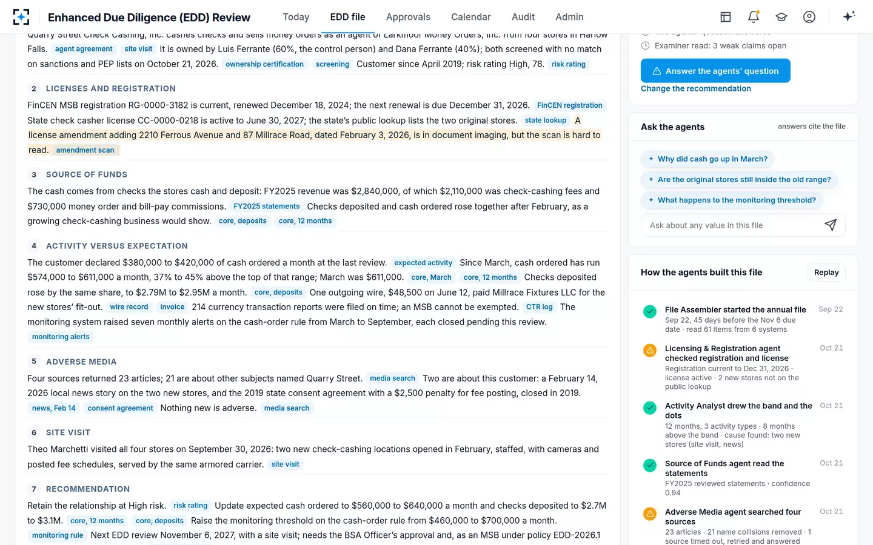Open the amendment scan source chip
The image size is (873, 545).
pos(85,150)
